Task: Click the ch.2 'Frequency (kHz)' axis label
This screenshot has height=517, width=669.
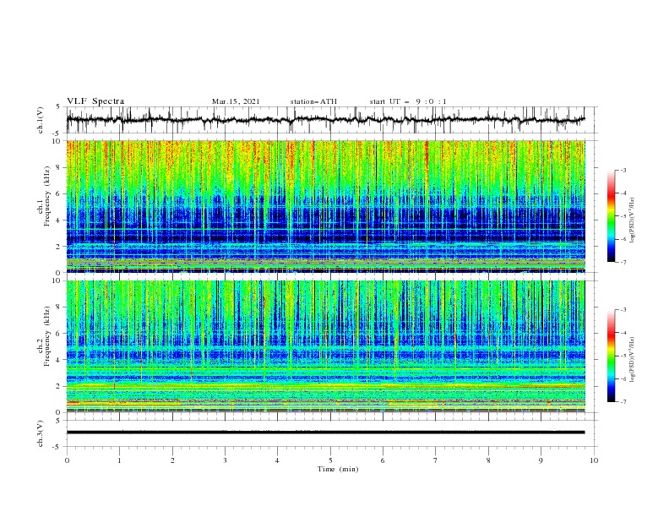Action: coord(47,335)
